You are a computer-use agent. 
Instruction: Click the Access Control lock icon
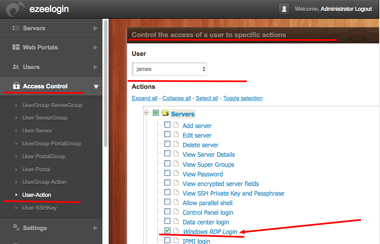coord(16,86)
